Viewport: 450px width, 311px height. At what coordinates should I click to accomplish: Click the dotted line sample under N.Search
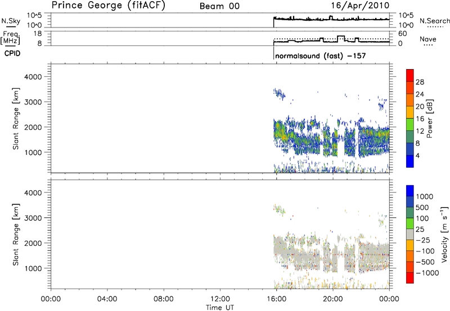tap(435, 27)
